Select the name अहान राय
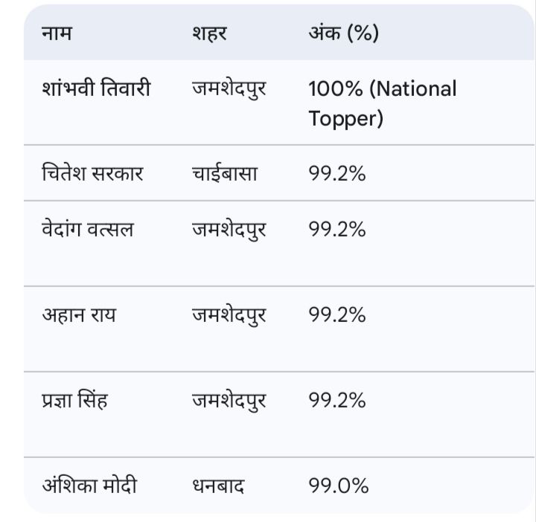The height and width of the screenshot is (522, 536). click(78, 315)
